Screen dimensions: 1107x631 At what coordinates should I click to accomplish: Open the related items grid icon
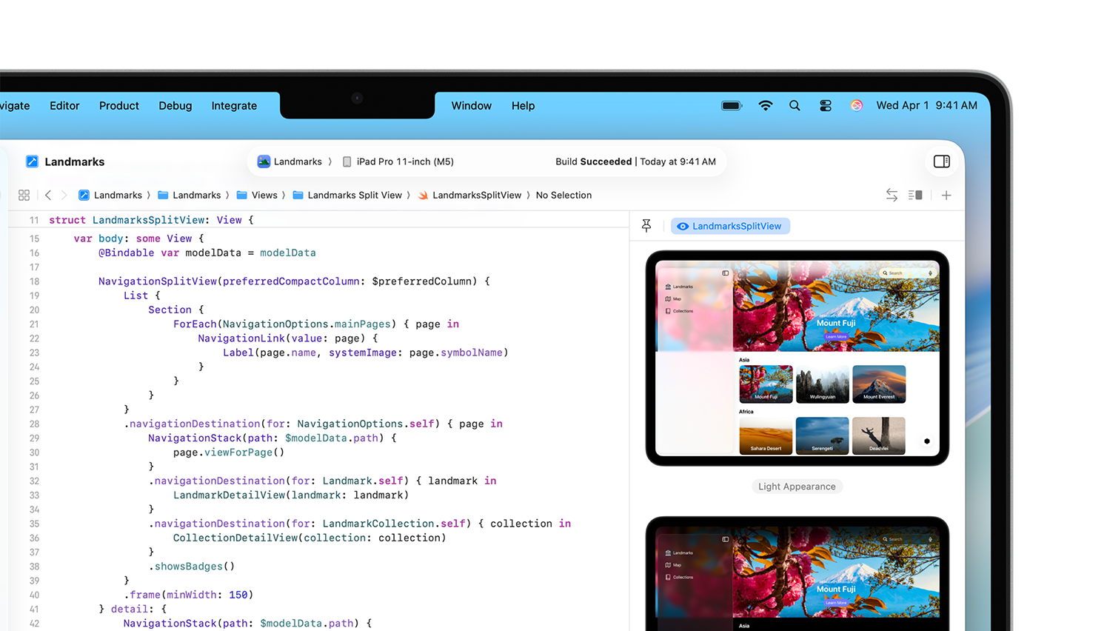coord(24,196)
